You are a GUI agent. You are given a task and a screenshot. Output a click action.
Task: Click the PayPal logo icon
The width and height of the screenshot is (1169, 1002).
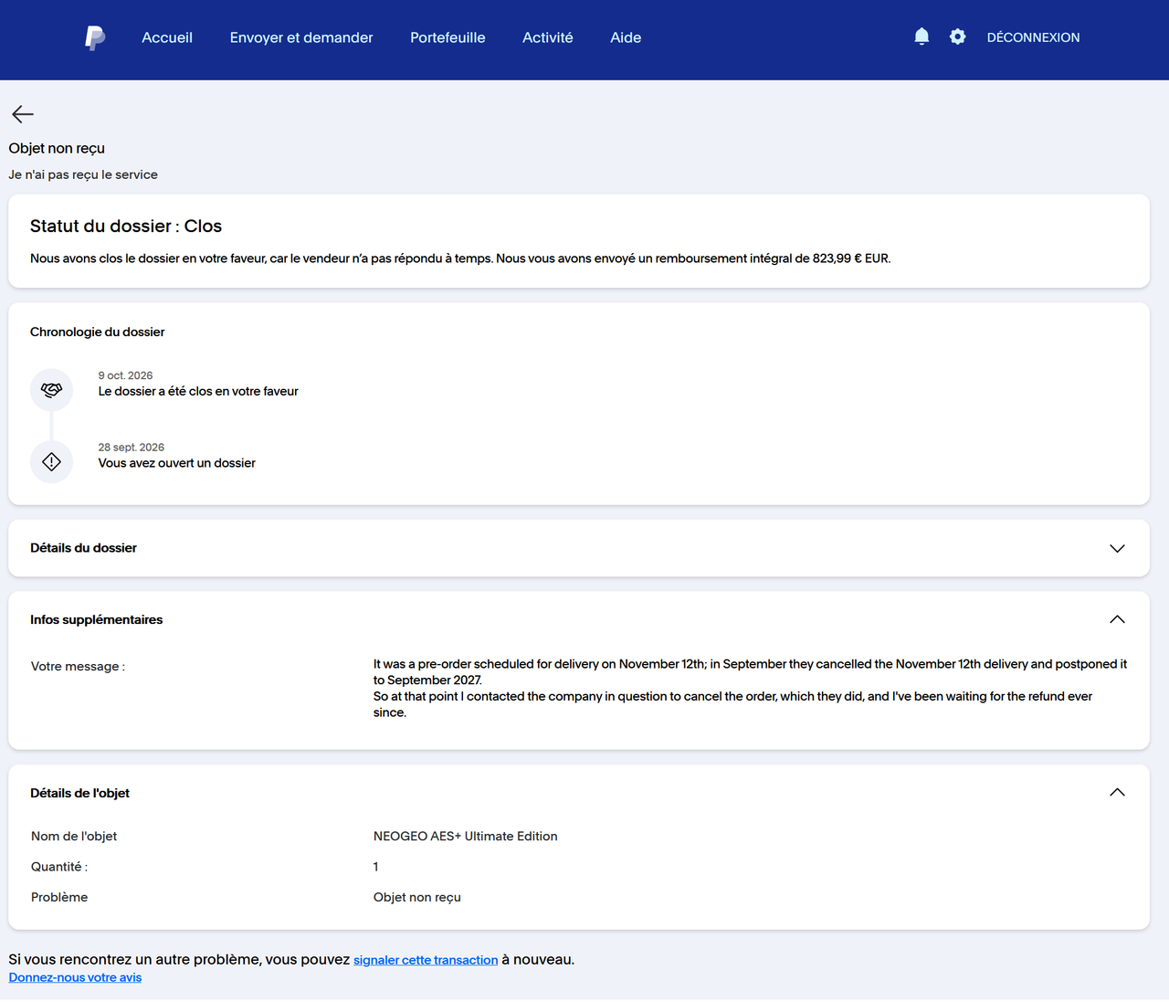95,37
